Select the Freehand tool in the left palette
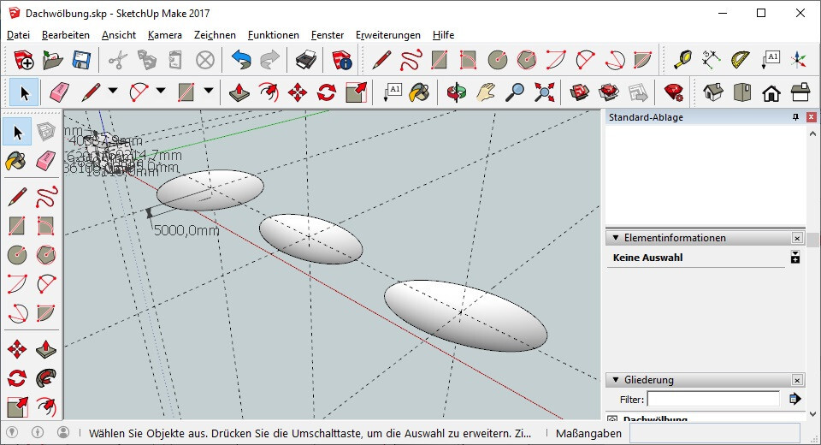The height and width of the screenshot is (445, 821). coord(46,197)
